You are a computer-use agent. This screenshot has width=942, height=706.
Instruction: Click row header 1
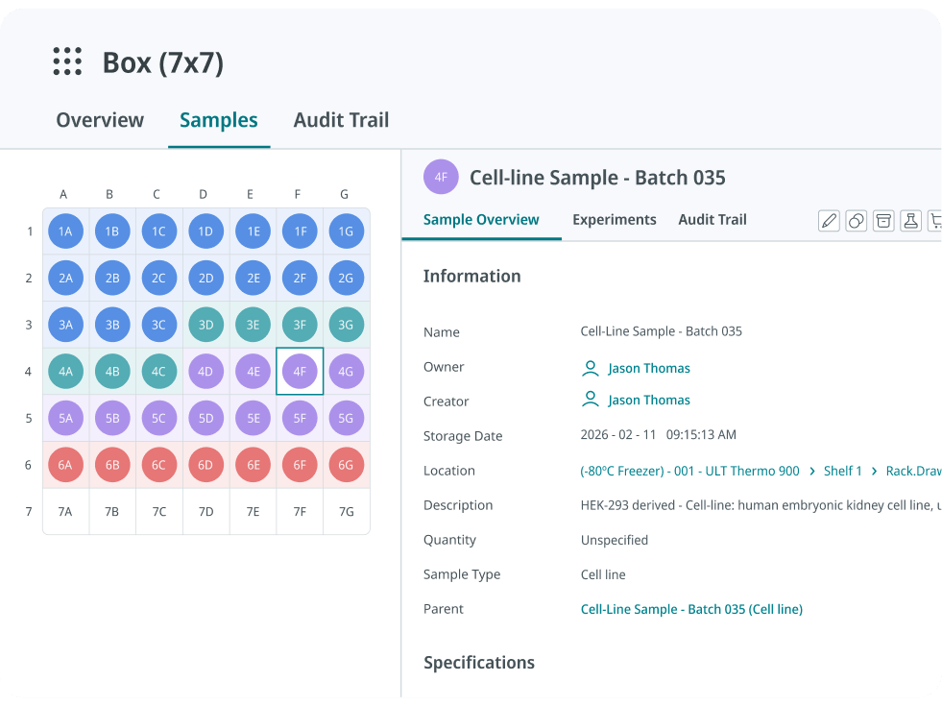point(30,231)
